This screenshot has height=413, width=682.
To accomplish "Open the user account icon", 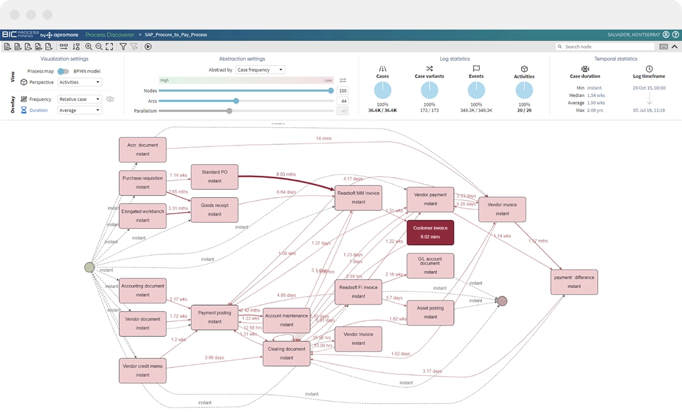I will 666,35.
